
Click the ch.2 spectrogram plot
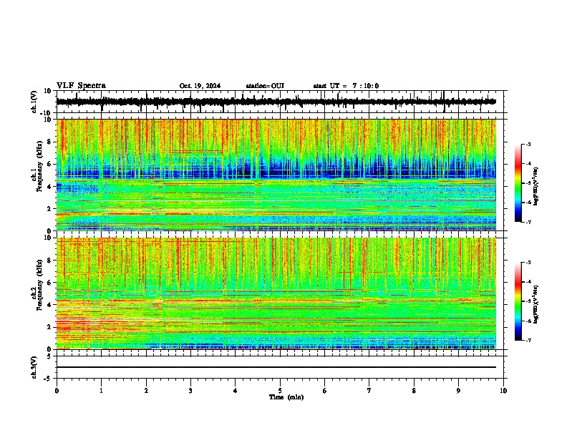click(x=276, y=293)
